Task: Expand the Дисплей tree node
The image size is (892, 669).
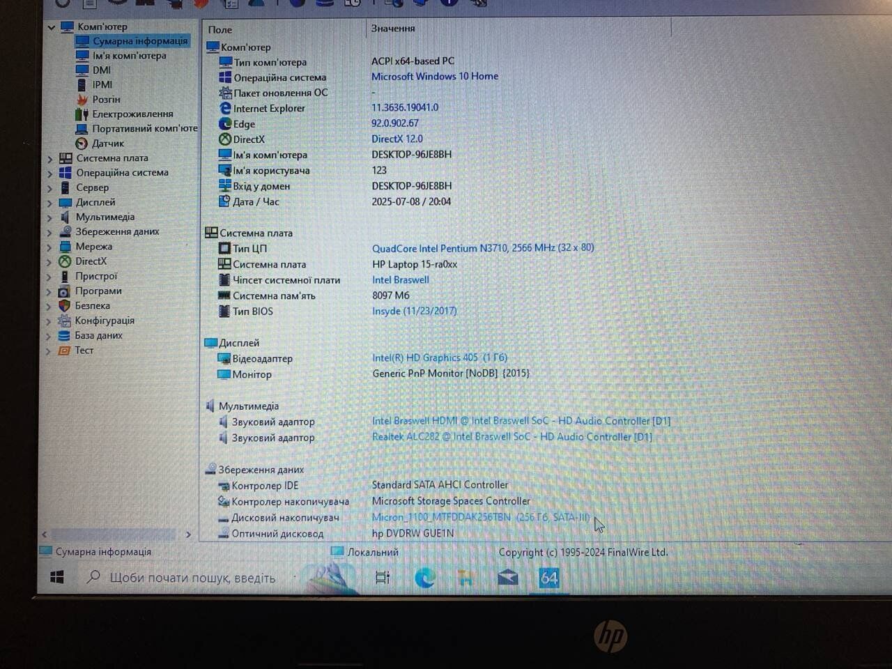Action: (x=49, y=203)
